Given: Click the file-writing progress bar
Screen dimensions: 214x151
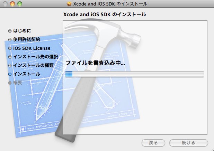Looking at the screenshot, I should (135, 74).
